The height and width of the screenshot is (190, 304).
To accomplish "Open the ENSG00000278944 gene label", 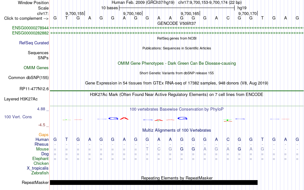I will point(30,28).
